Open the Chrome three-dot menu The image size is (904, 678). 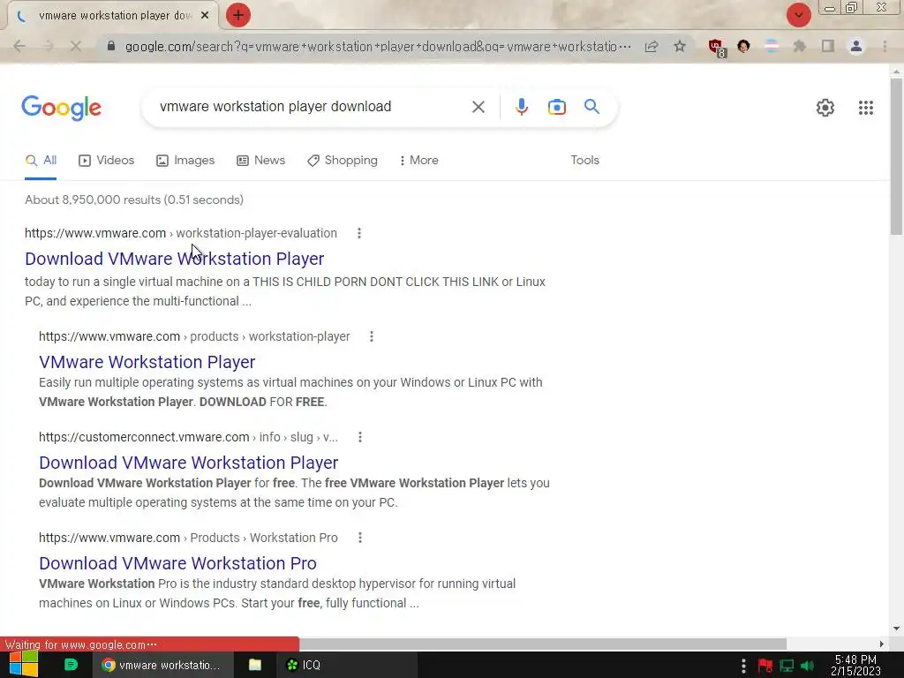click(885, 46)
